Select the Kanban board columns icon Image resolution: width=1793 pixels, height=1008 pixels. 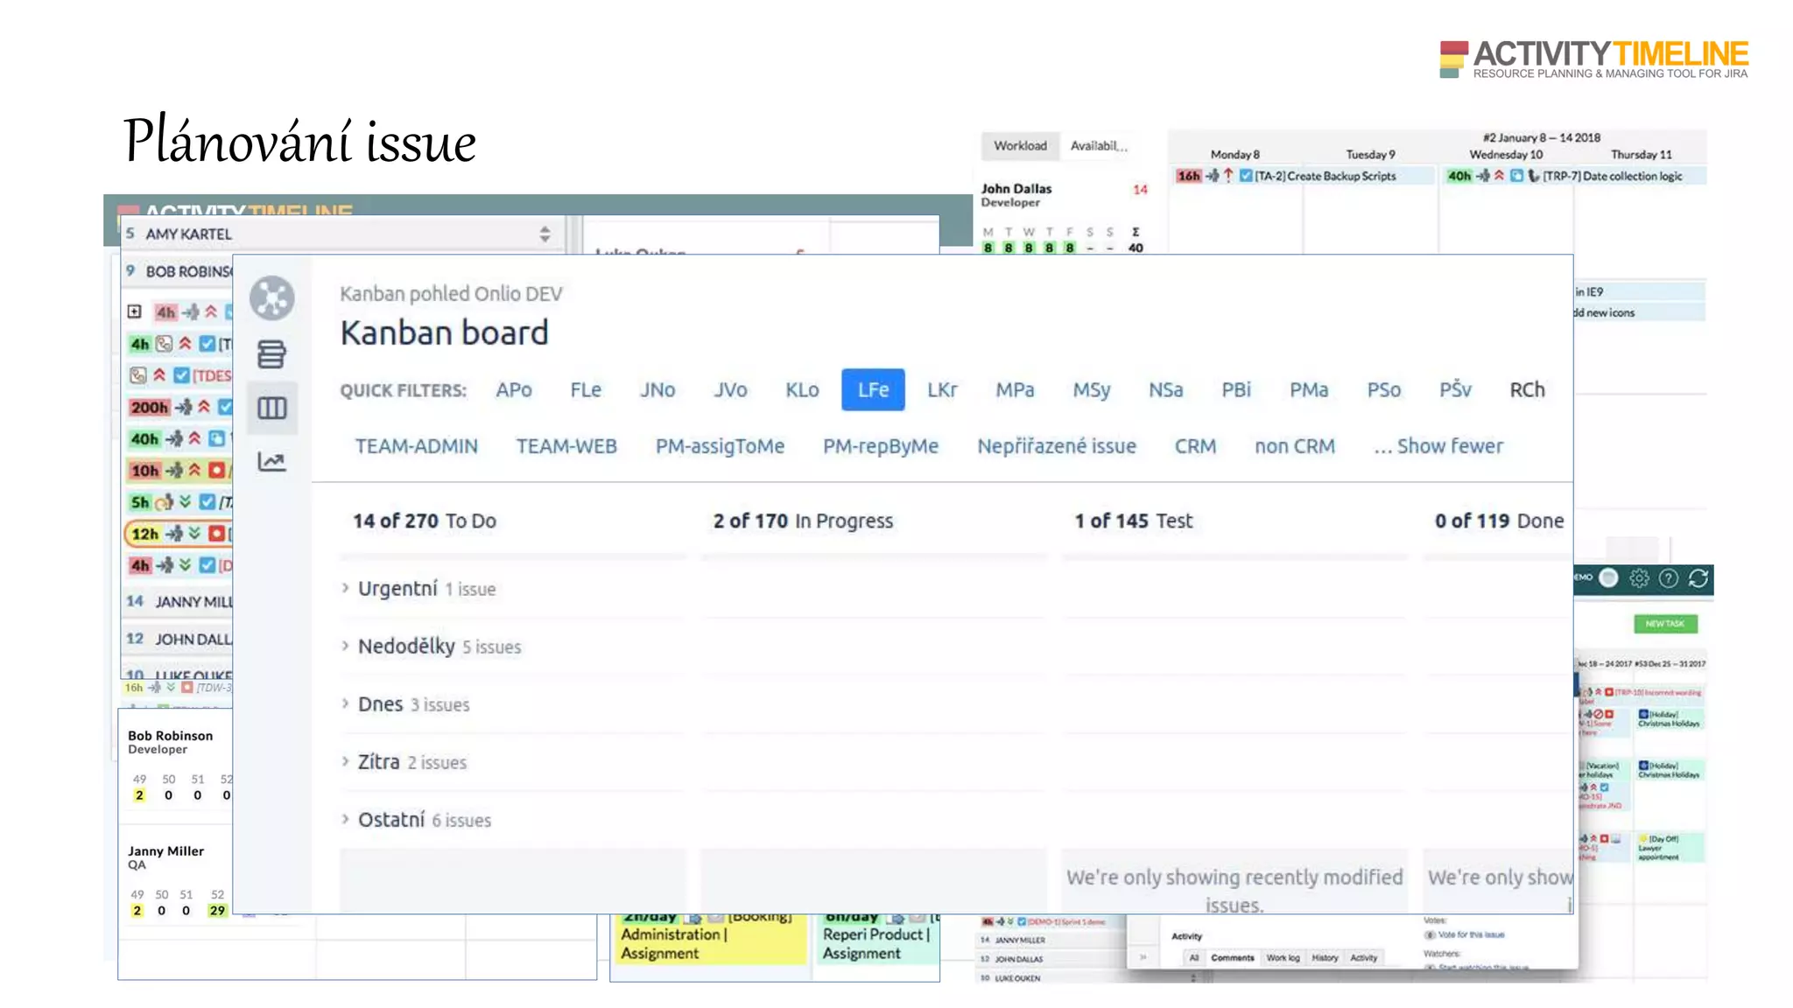271,408
